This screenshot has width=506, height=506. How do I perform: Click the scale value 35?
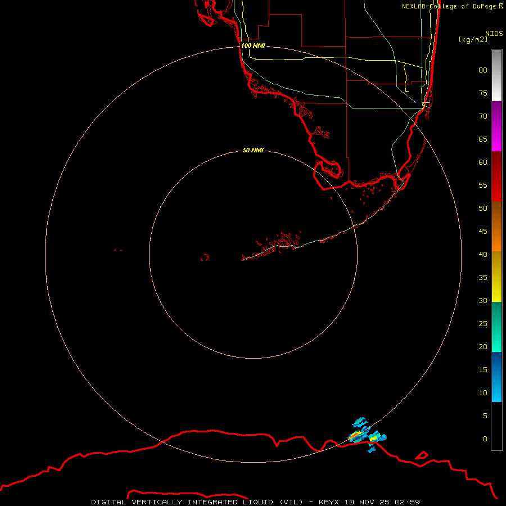click(x=483, y=278)
